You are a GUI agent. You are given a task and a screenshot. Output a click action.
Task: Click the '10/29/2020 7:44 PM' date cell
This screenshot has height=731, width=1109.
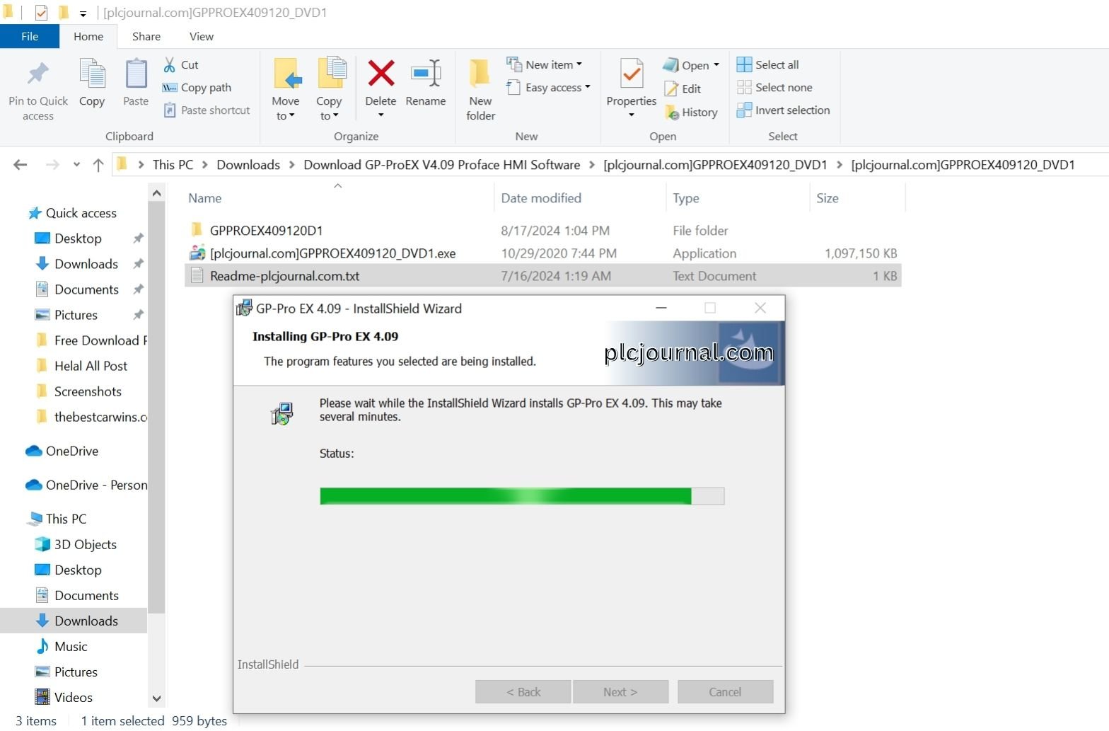point(559,253)
